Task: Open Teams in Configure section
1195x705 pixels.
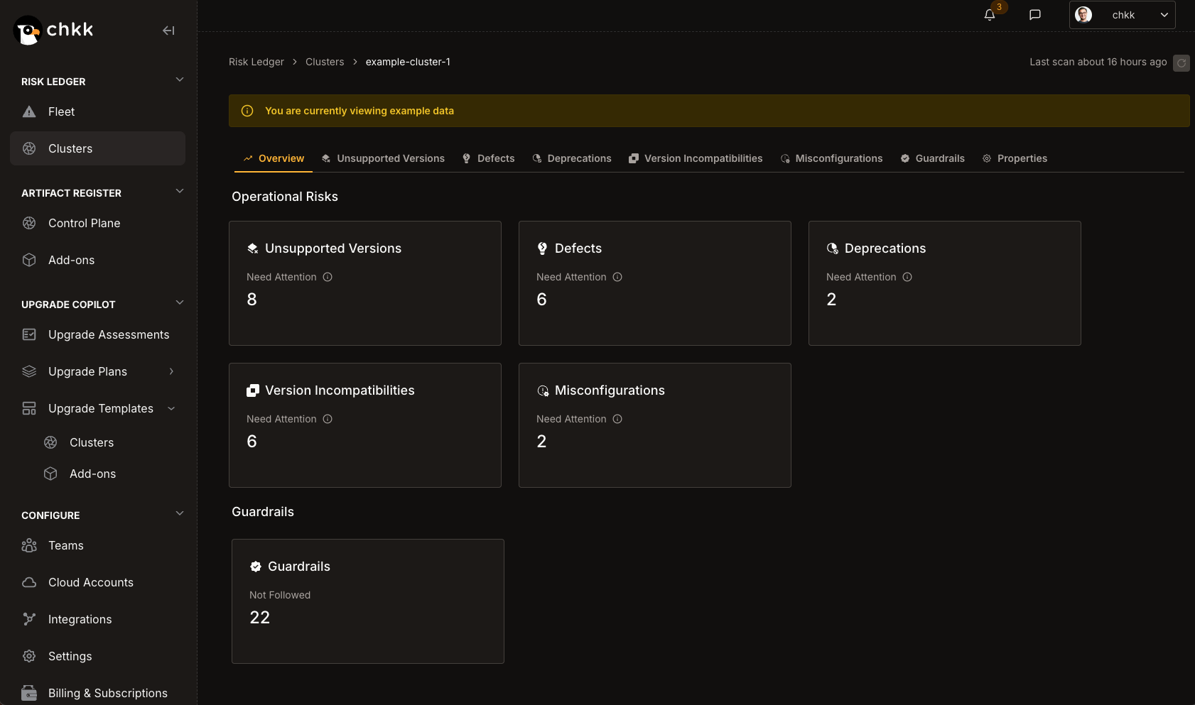Action: click(98, 545)
